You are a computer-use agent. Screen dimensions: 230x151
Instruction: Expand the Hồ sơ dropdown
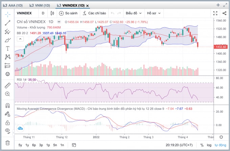point(154,13)
